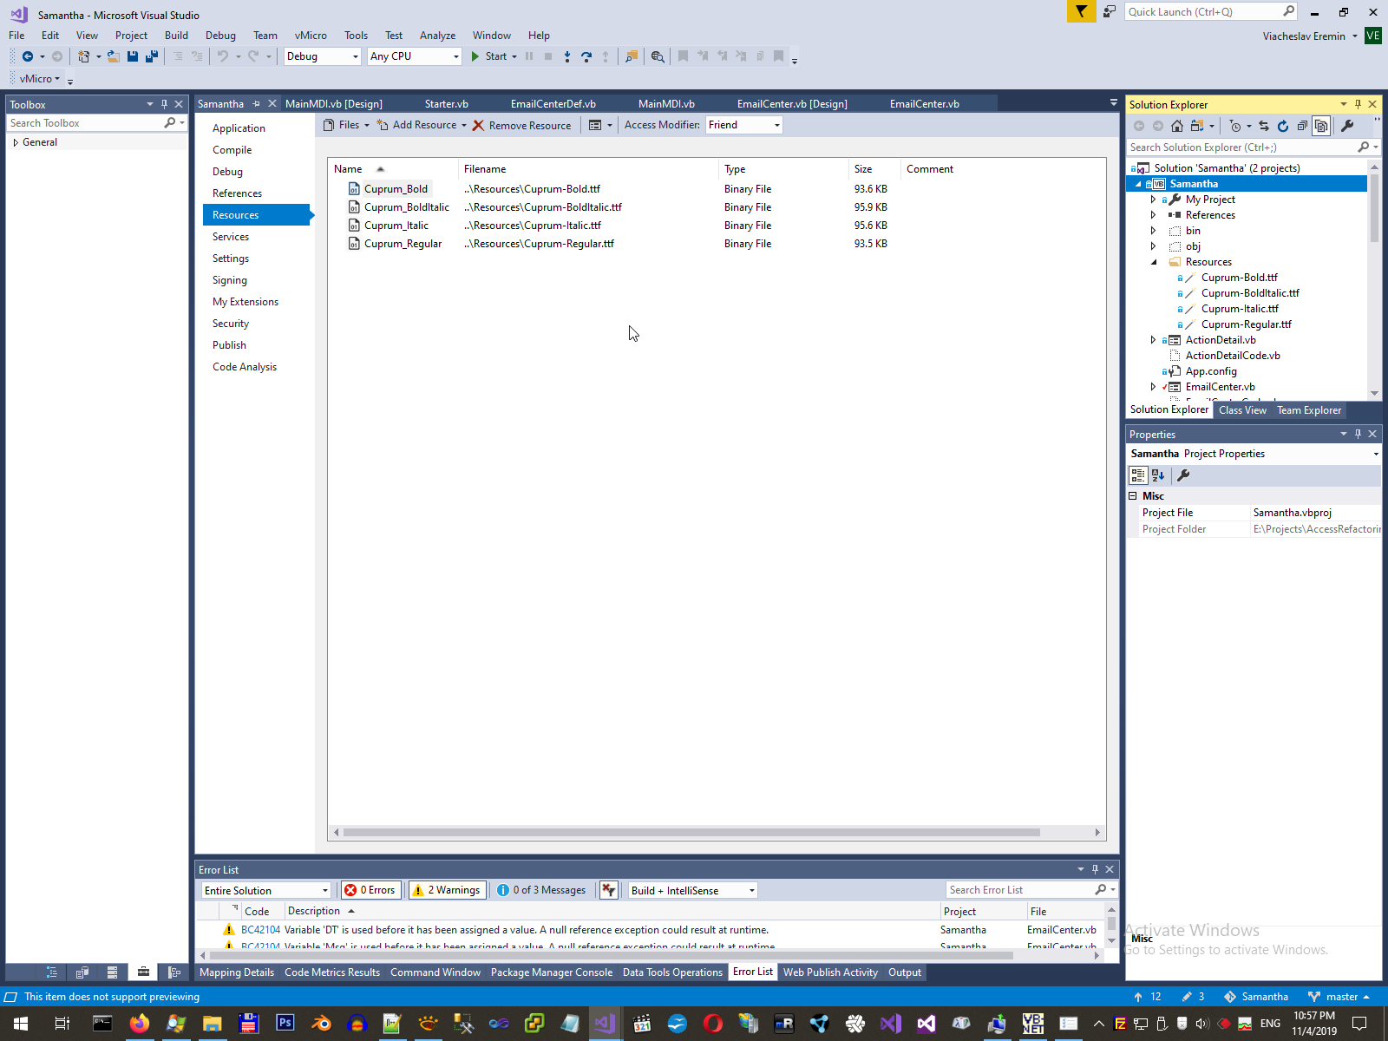
Task: Open the Debug configuration dropdown
Action: [322, 56]
